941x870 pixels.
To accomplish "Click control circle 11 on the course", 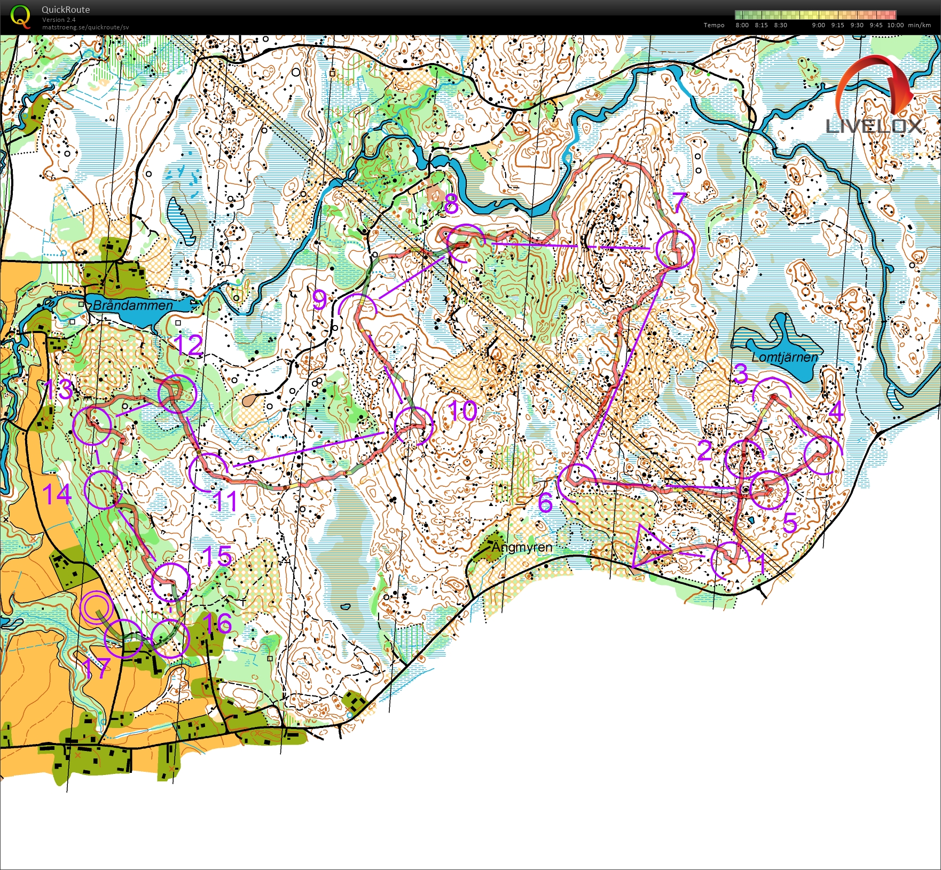I will [x=208, y=472].
